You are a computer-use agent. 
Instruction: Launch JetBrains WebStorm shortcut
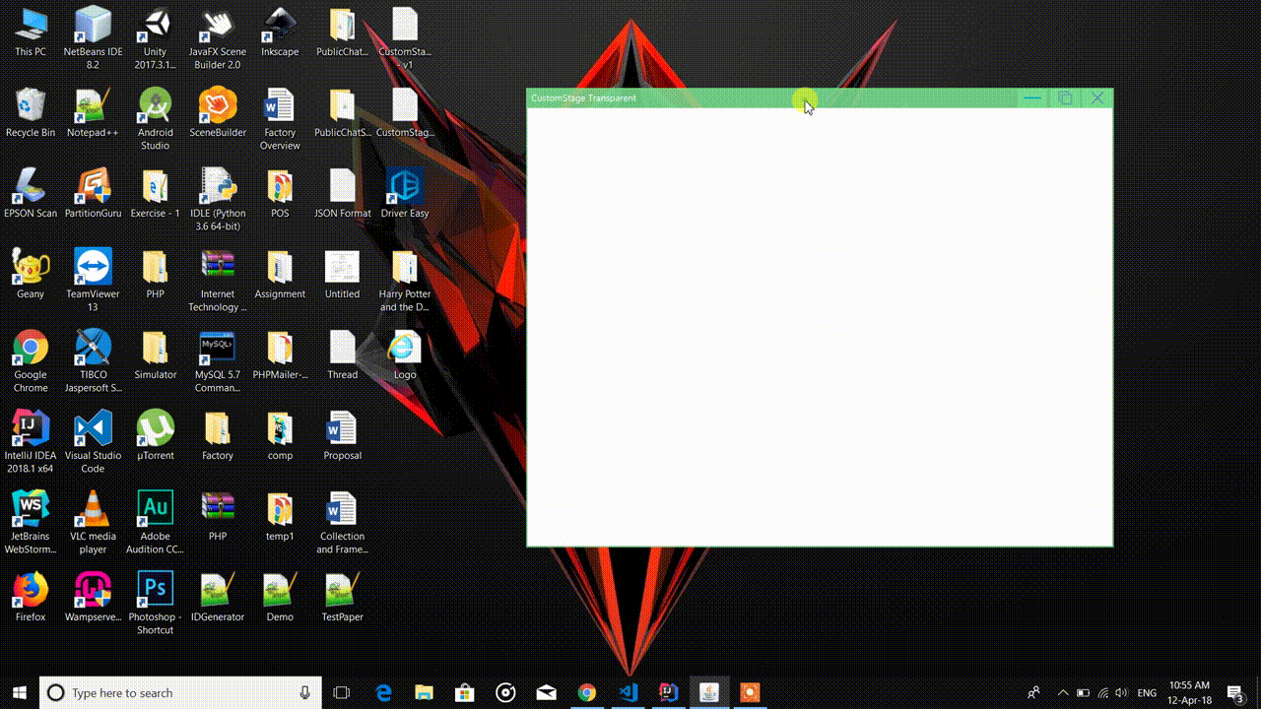pyautogui.click(x=31, y=522)
